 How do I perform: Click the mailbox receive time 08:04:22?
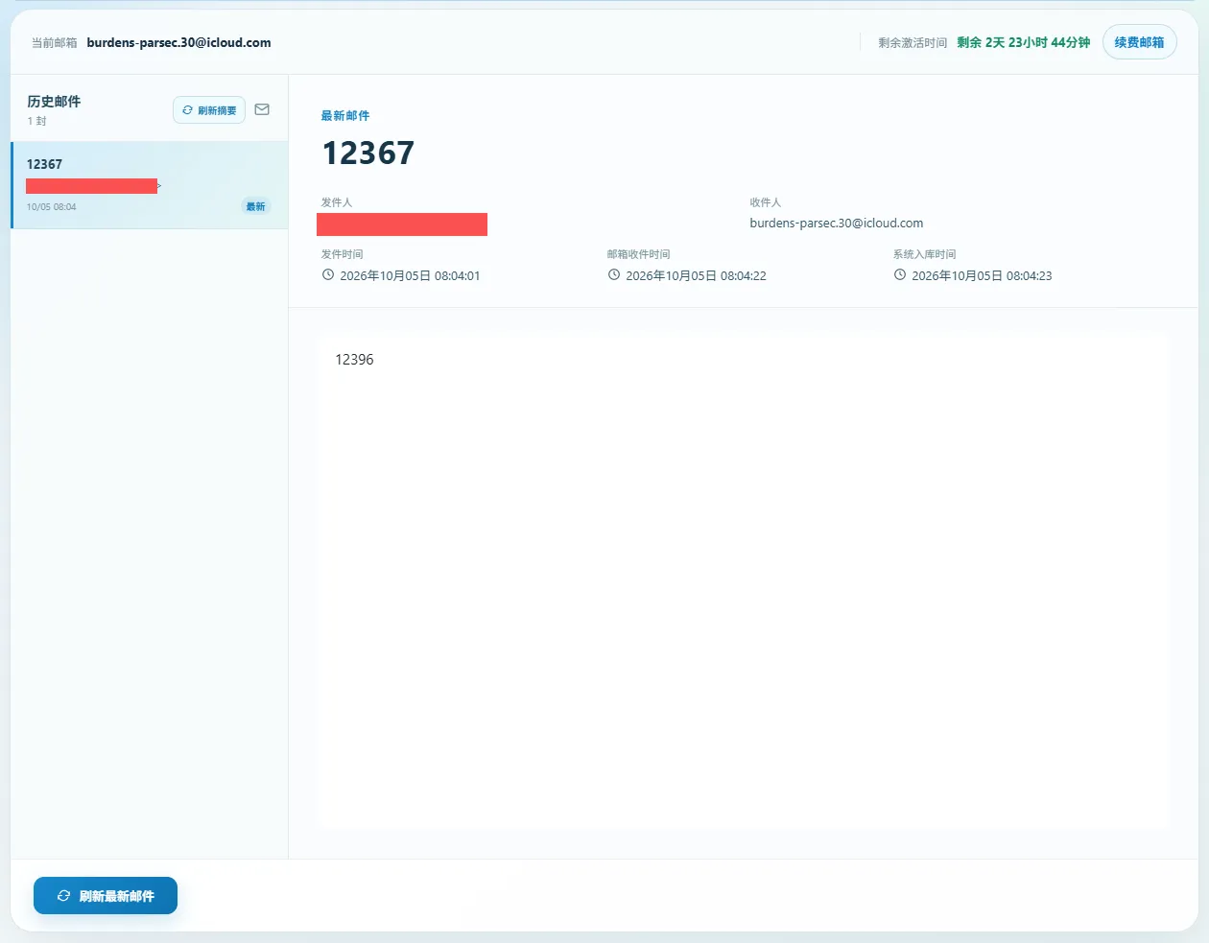pyautogui.click(x=696, y=275)
